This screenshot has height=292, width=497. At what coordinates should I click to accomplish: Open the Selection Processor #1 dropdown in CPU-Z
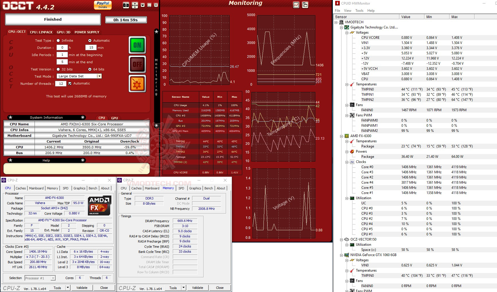pos(53,278)
